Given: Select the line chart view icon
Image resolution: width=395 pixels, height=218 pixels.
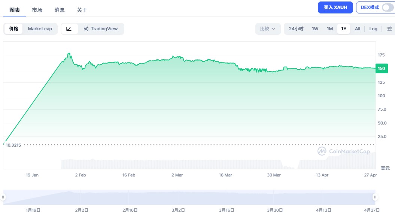Looking at the screenshot, I should click(69, 29).
